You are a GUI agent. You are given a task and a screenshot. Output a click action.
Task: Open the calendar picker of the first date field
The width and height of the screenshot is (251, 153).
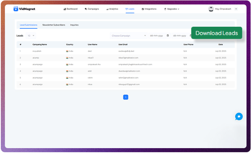(x=168, y=36)
